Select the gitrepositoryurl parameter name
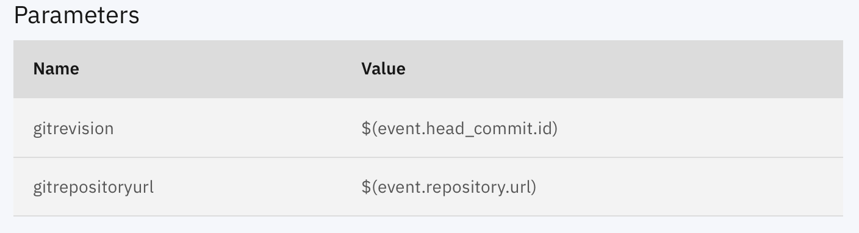Image resolution: width=859 pixels, height=233 pixels. coord(93,187)
